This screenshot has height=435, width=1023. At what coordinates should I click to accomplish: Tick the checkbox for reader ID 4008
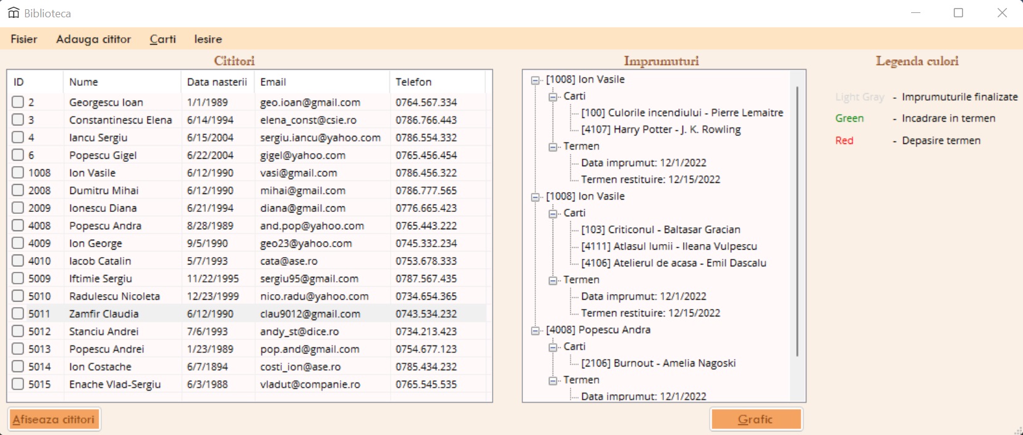click(x=18, y=226)
